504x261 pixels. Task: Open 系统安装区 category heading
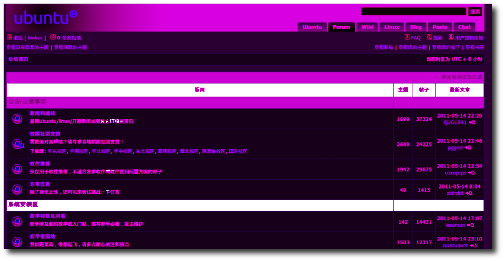pyautogui.click(x=23, y=204)
